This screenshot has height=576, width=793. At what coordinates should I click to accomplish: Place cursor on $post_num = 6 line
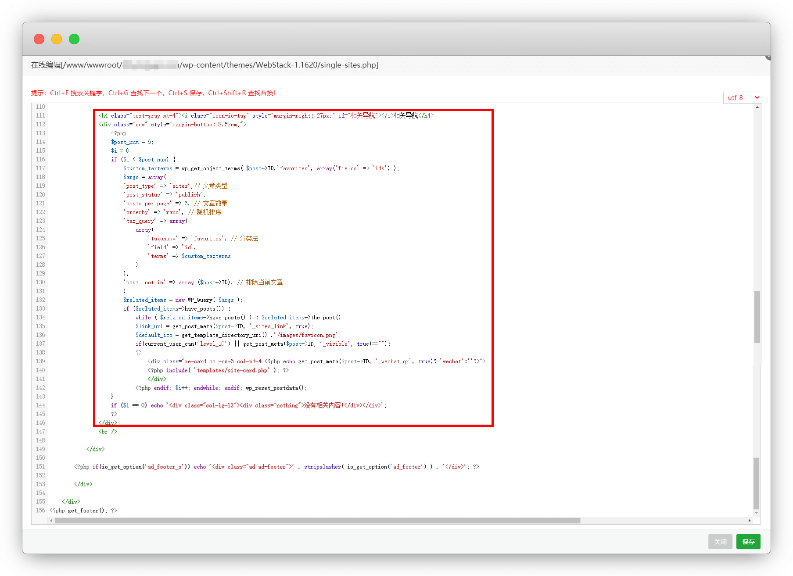tap(132, 142)
